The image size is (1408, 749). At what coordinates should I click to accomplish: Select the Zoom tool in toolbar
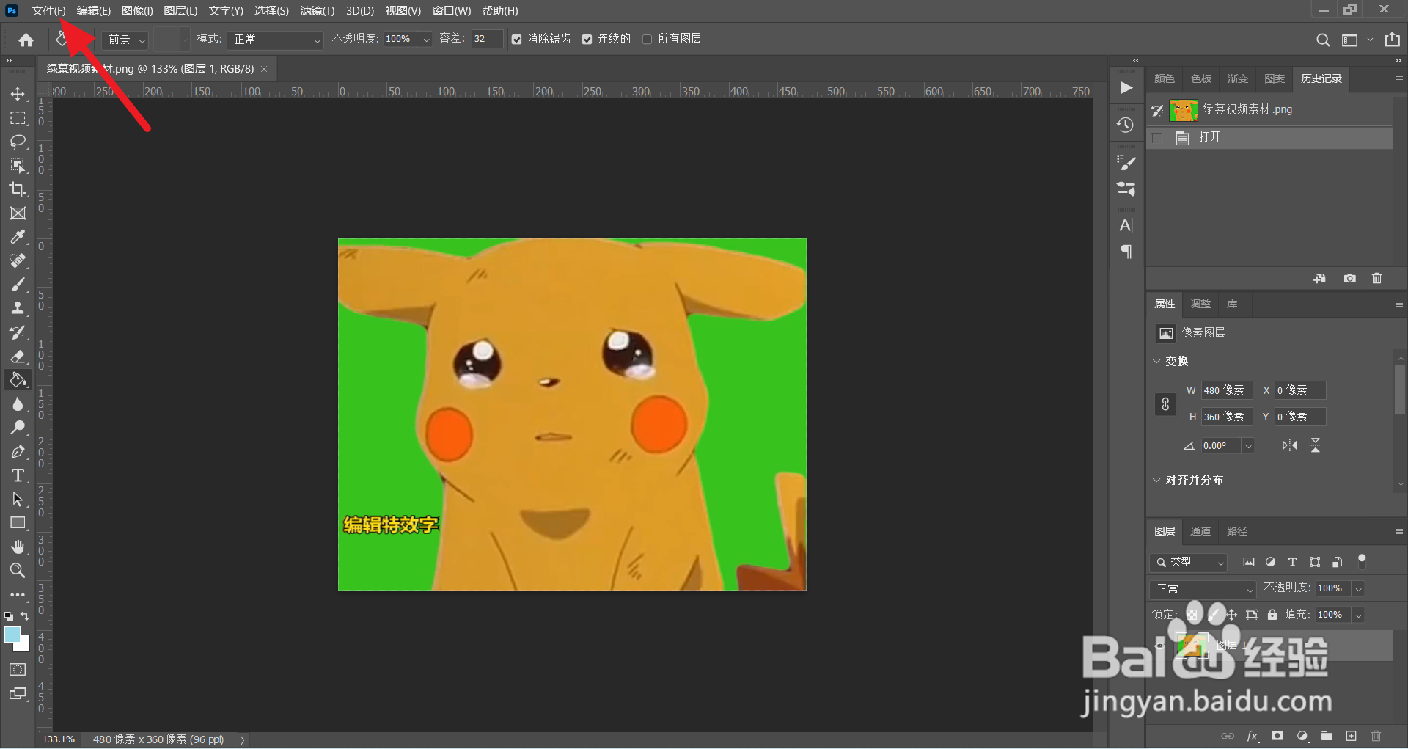pos(18,570)
